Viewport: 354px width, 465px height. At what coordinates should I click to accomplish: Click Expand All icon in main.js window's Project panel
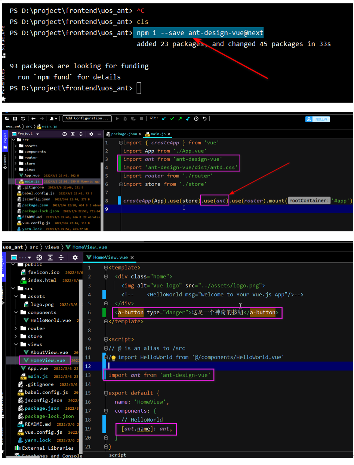(73, 134)
